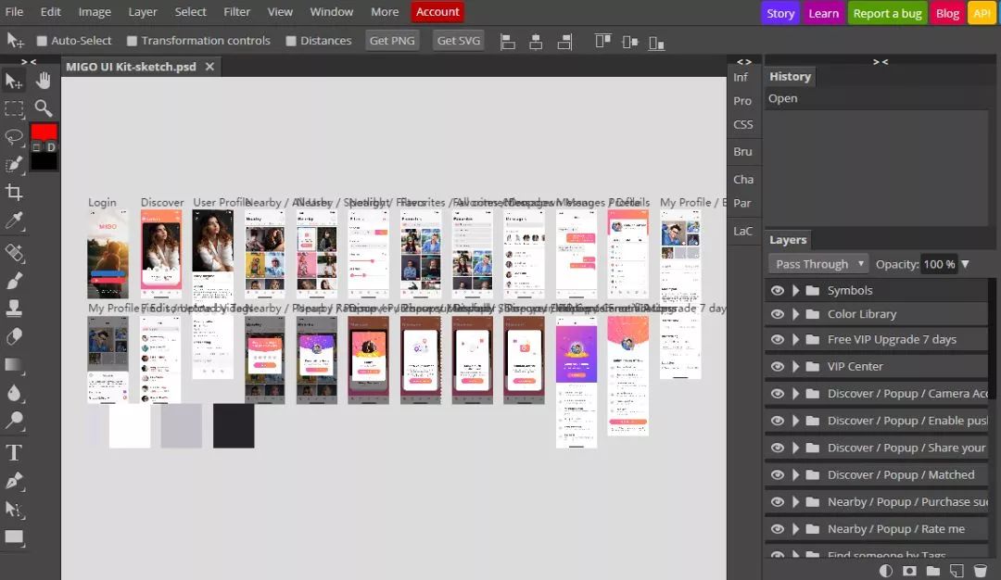Click the Opacity 100% value field
1001x580 pixels.
pyautogui.click(x=939, y=264)
